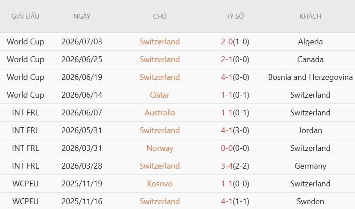Viewport: 355px width, 209px height.
Task: Click Australia in the home column
Action: (160, 113)
